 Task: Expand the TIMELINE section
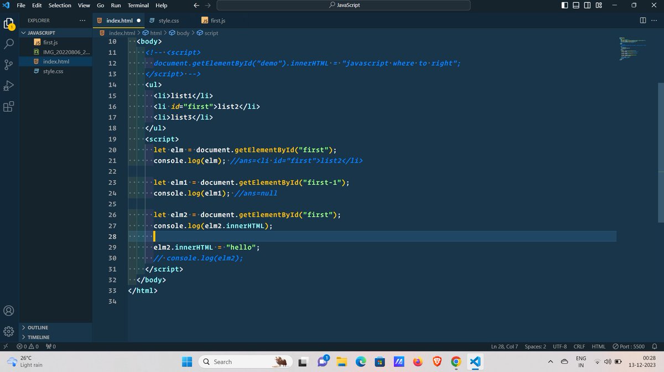(x=55, y=337)
